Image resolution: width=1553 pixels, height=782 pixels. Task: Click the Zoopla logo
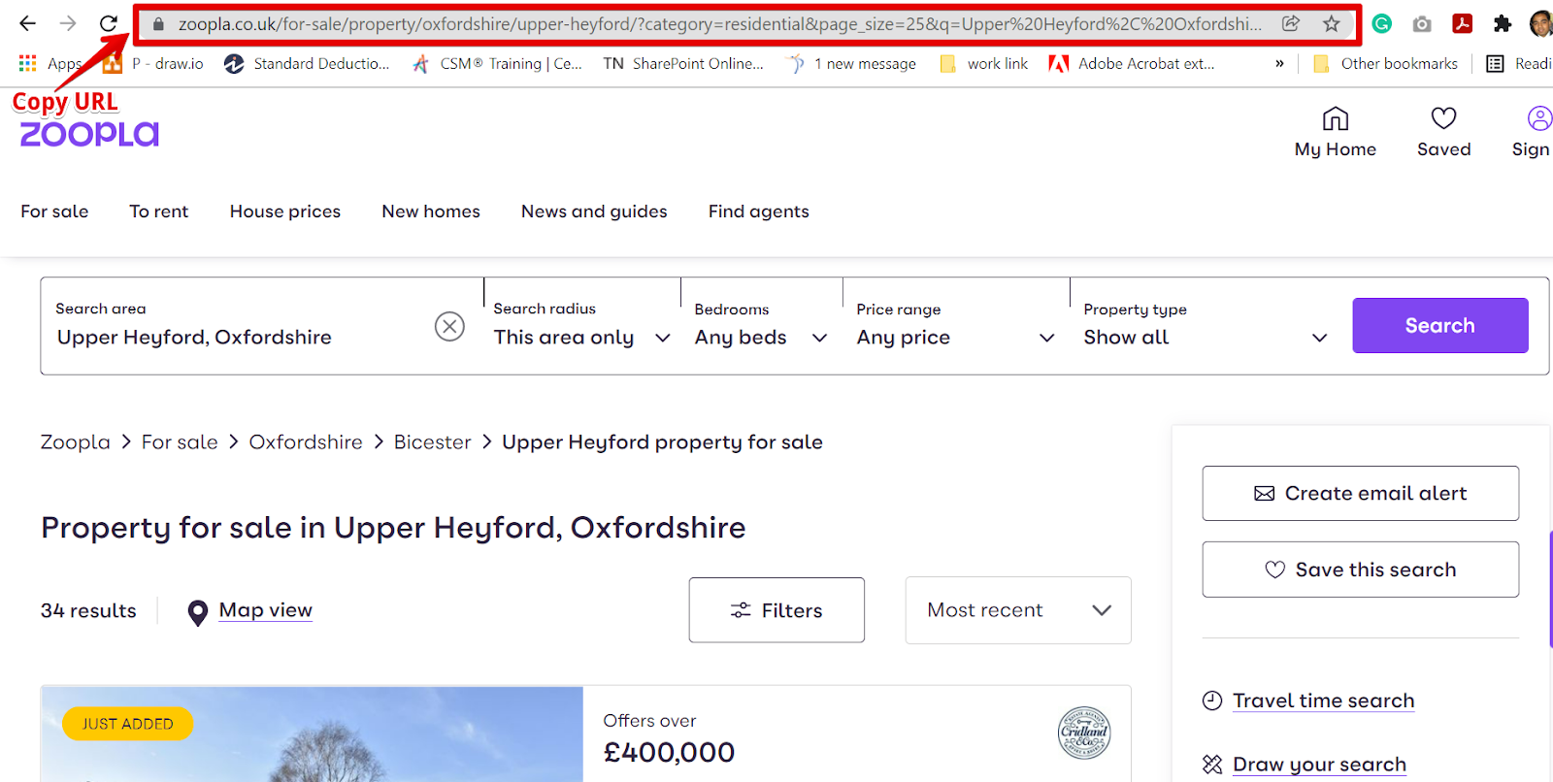coord(89,134)
